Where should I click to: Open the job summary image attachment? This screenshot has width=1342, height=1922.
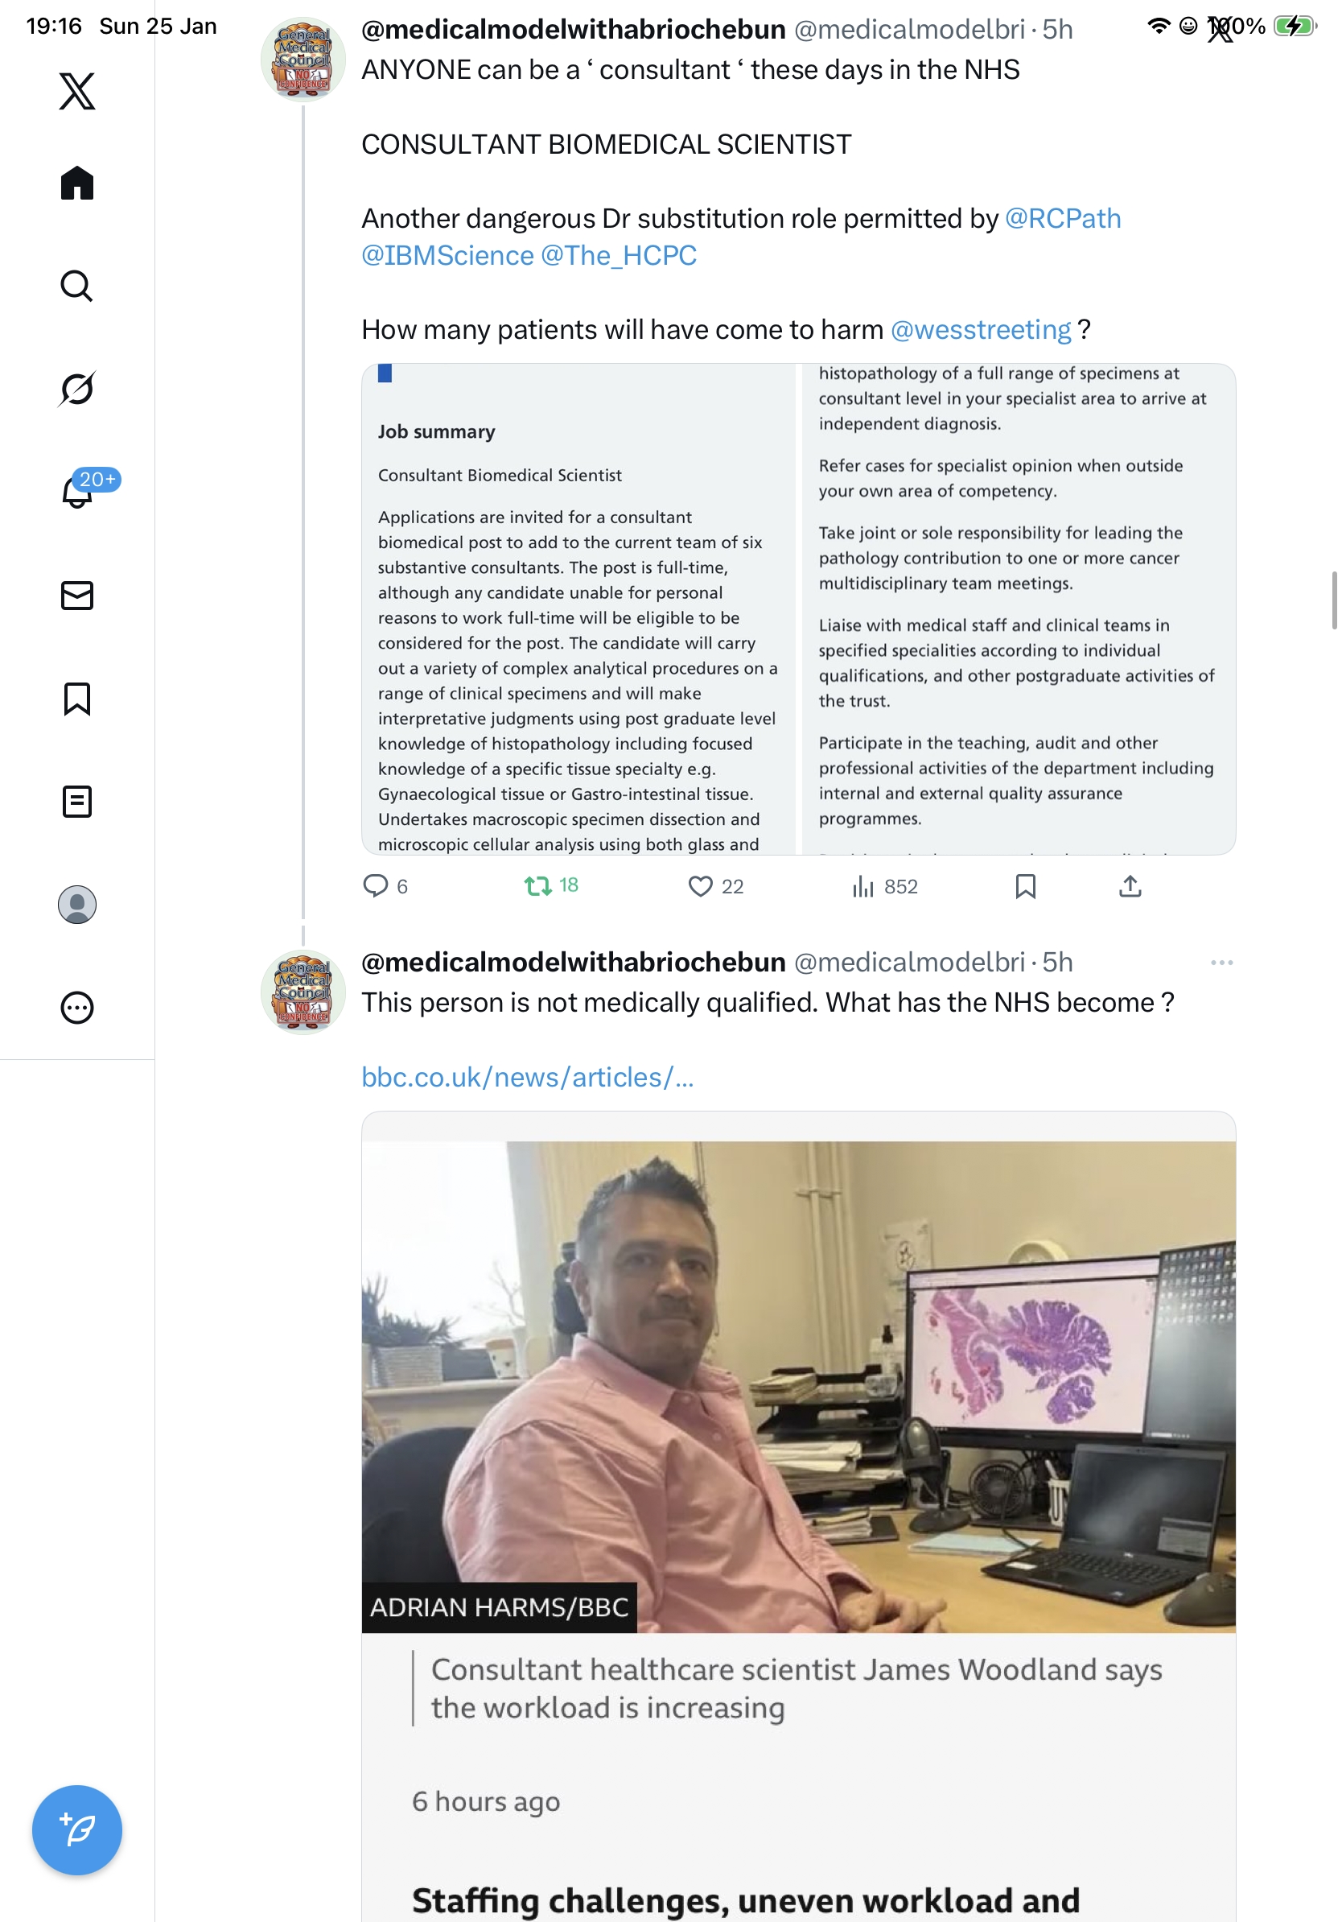tap(798, 608)
